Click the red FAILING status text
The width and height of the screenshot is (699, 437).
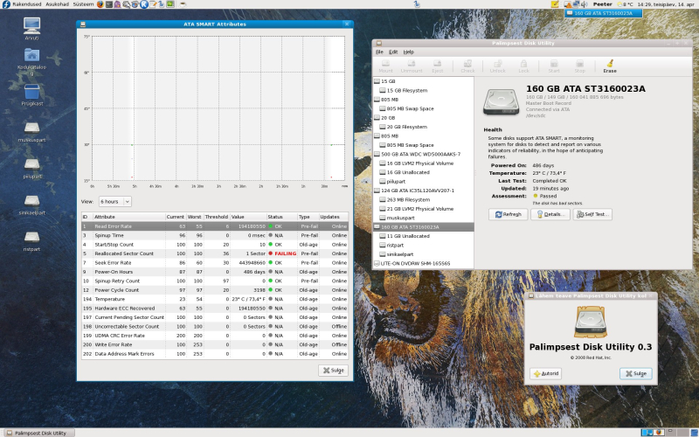(x=286, y=253)
